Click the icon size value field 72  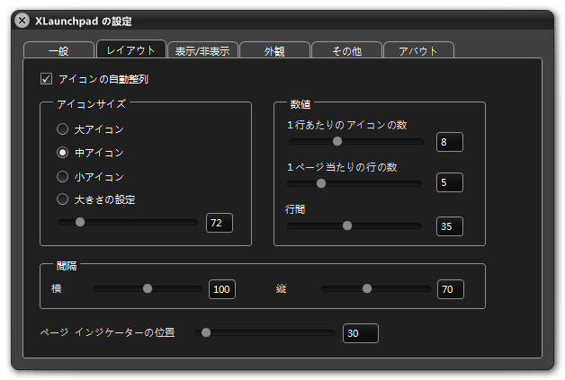click(220, 223)
